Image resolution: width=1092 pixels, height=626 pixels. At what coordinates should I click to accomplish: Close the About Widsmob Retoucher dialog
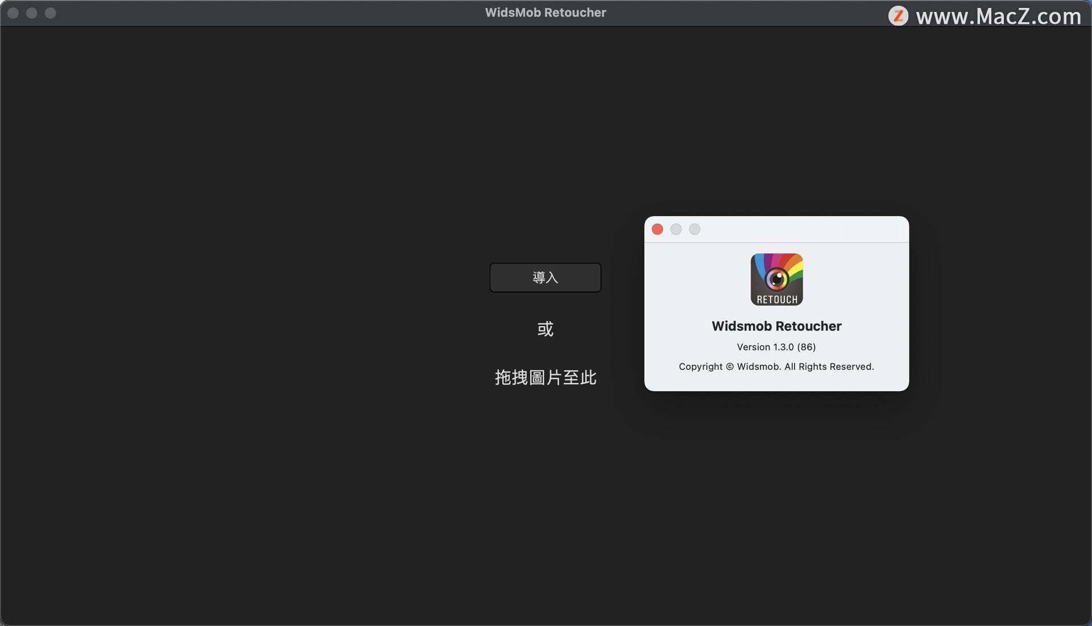[x=657, y=229]
